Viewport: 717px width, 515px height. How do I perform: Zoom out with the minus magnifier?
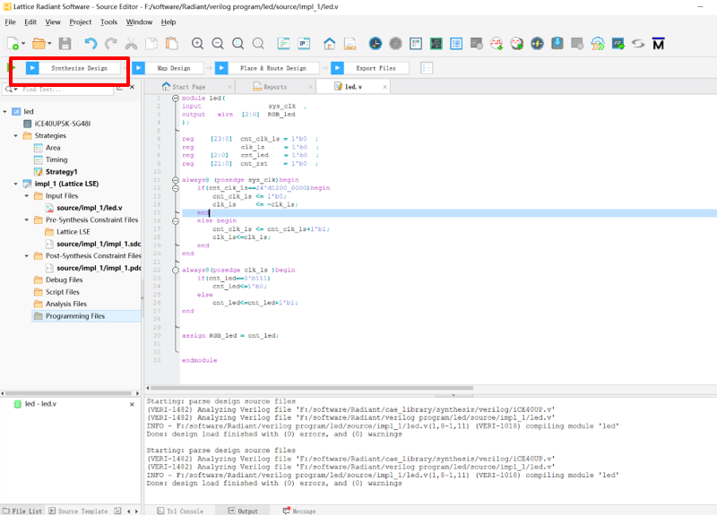[218, 44]
